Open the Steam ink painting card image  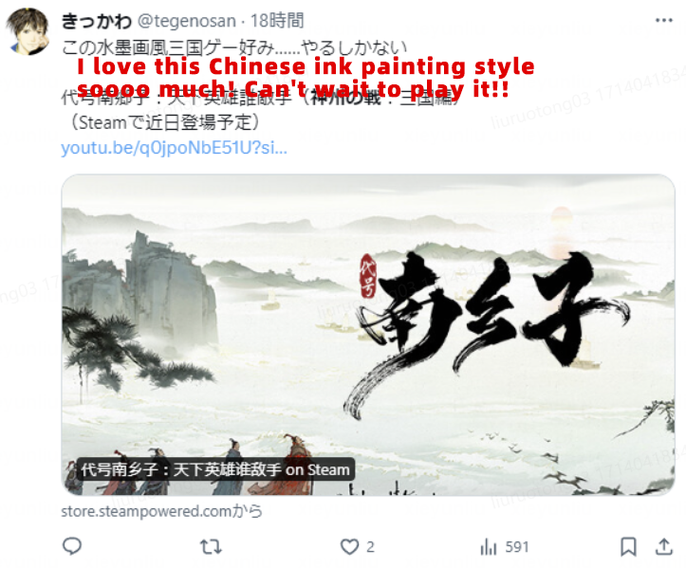click(x=368, y=335)
